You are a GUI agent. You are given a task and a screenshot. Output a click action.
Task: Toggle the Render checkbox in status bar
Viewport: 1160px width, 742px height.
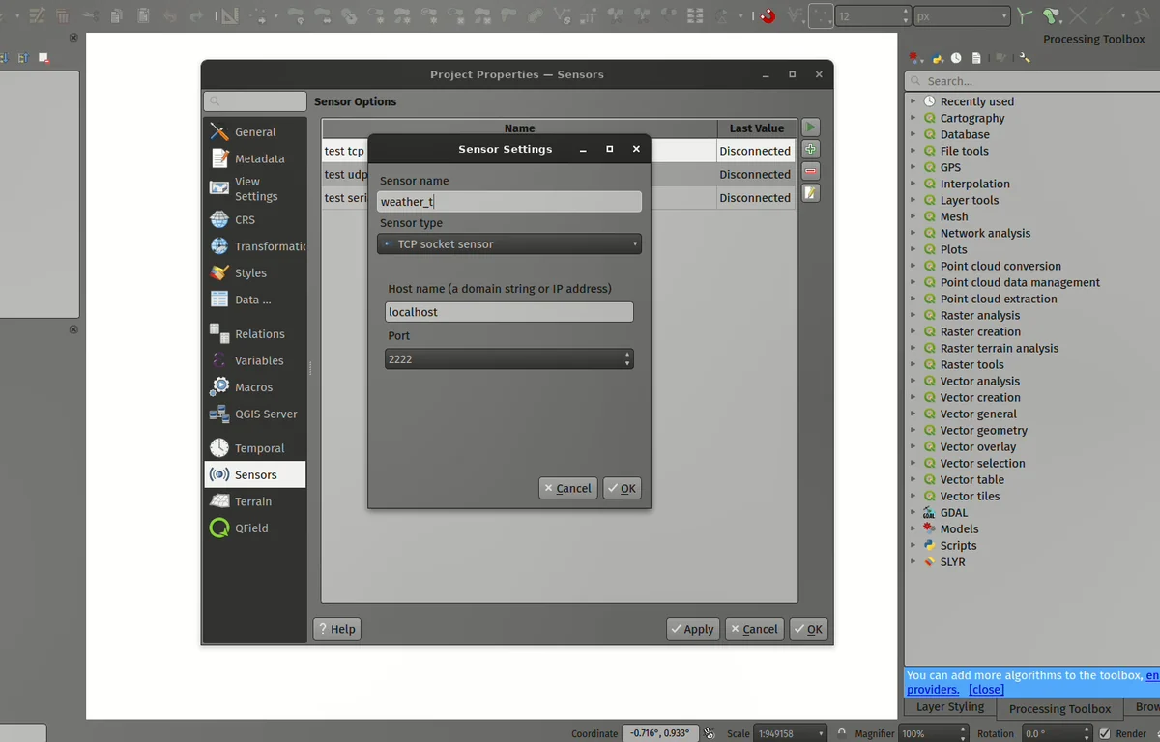click(x=1105, y=733)
